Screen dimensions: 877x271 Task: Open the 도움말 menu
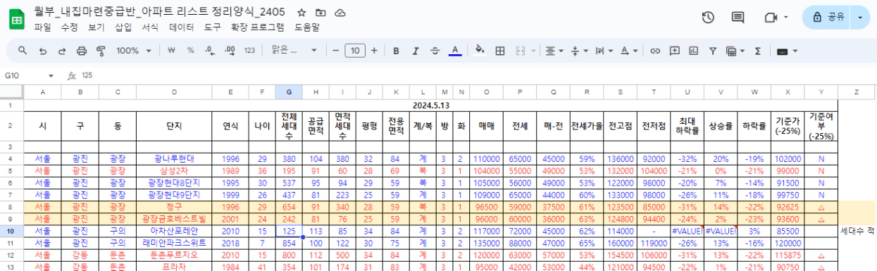[x=307, y=27]
